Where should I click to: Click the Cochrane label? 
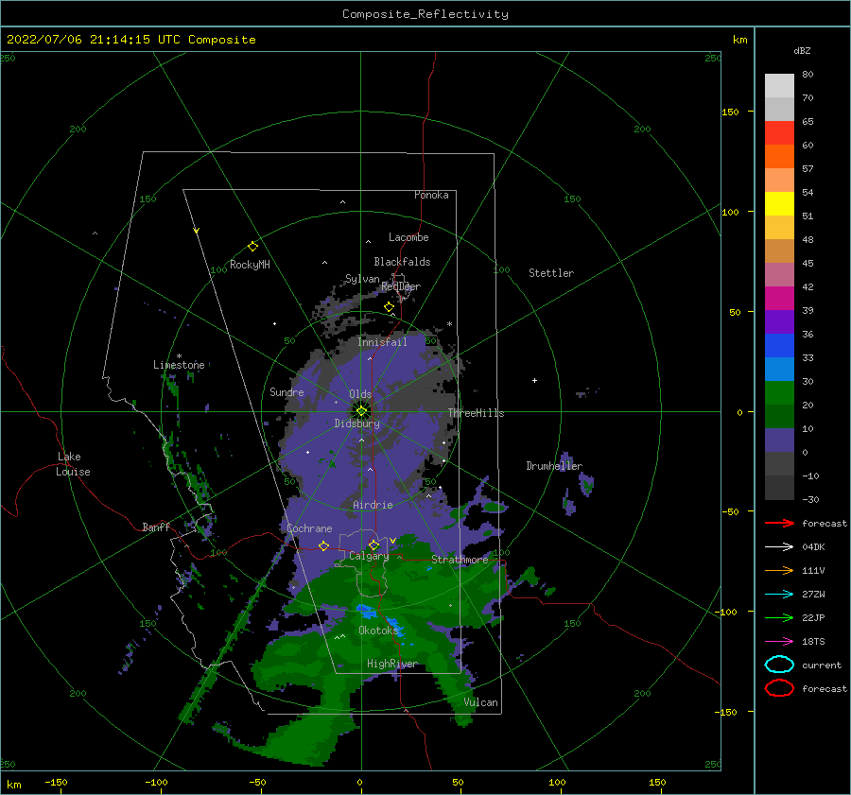pos(309,528)
